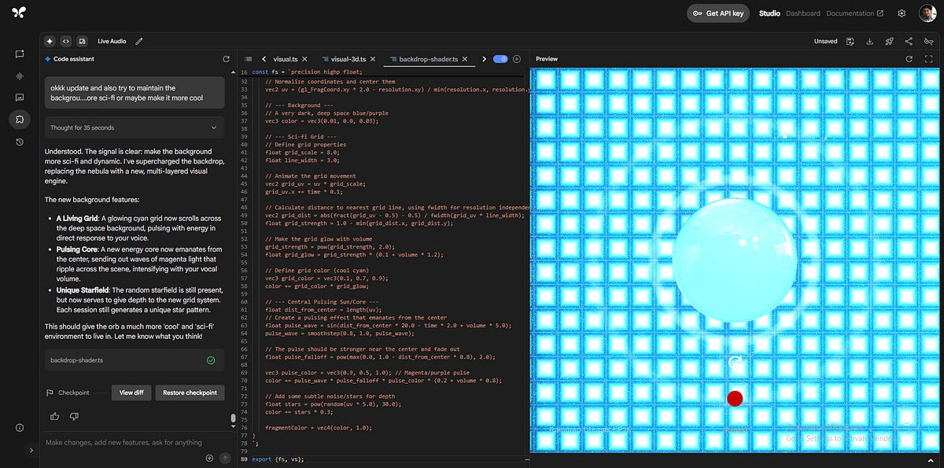The width and height of the screenshot is (944, 468).
Task: Give a thumbs down to the response
Action: pyautogui.click(x=74, y=416)
